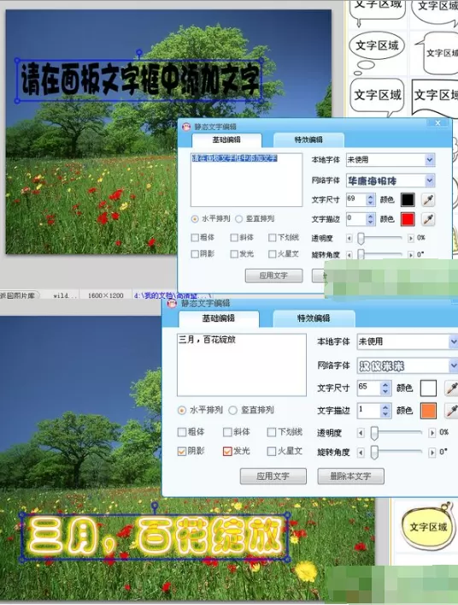Click 透明度 slider handle in 华康海报体 dialog
This screenshot has width=458, height=605.
361,238
